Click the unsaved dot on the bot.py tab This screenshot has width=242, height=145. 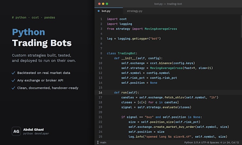pyautogui.click(x=99, y=11)
